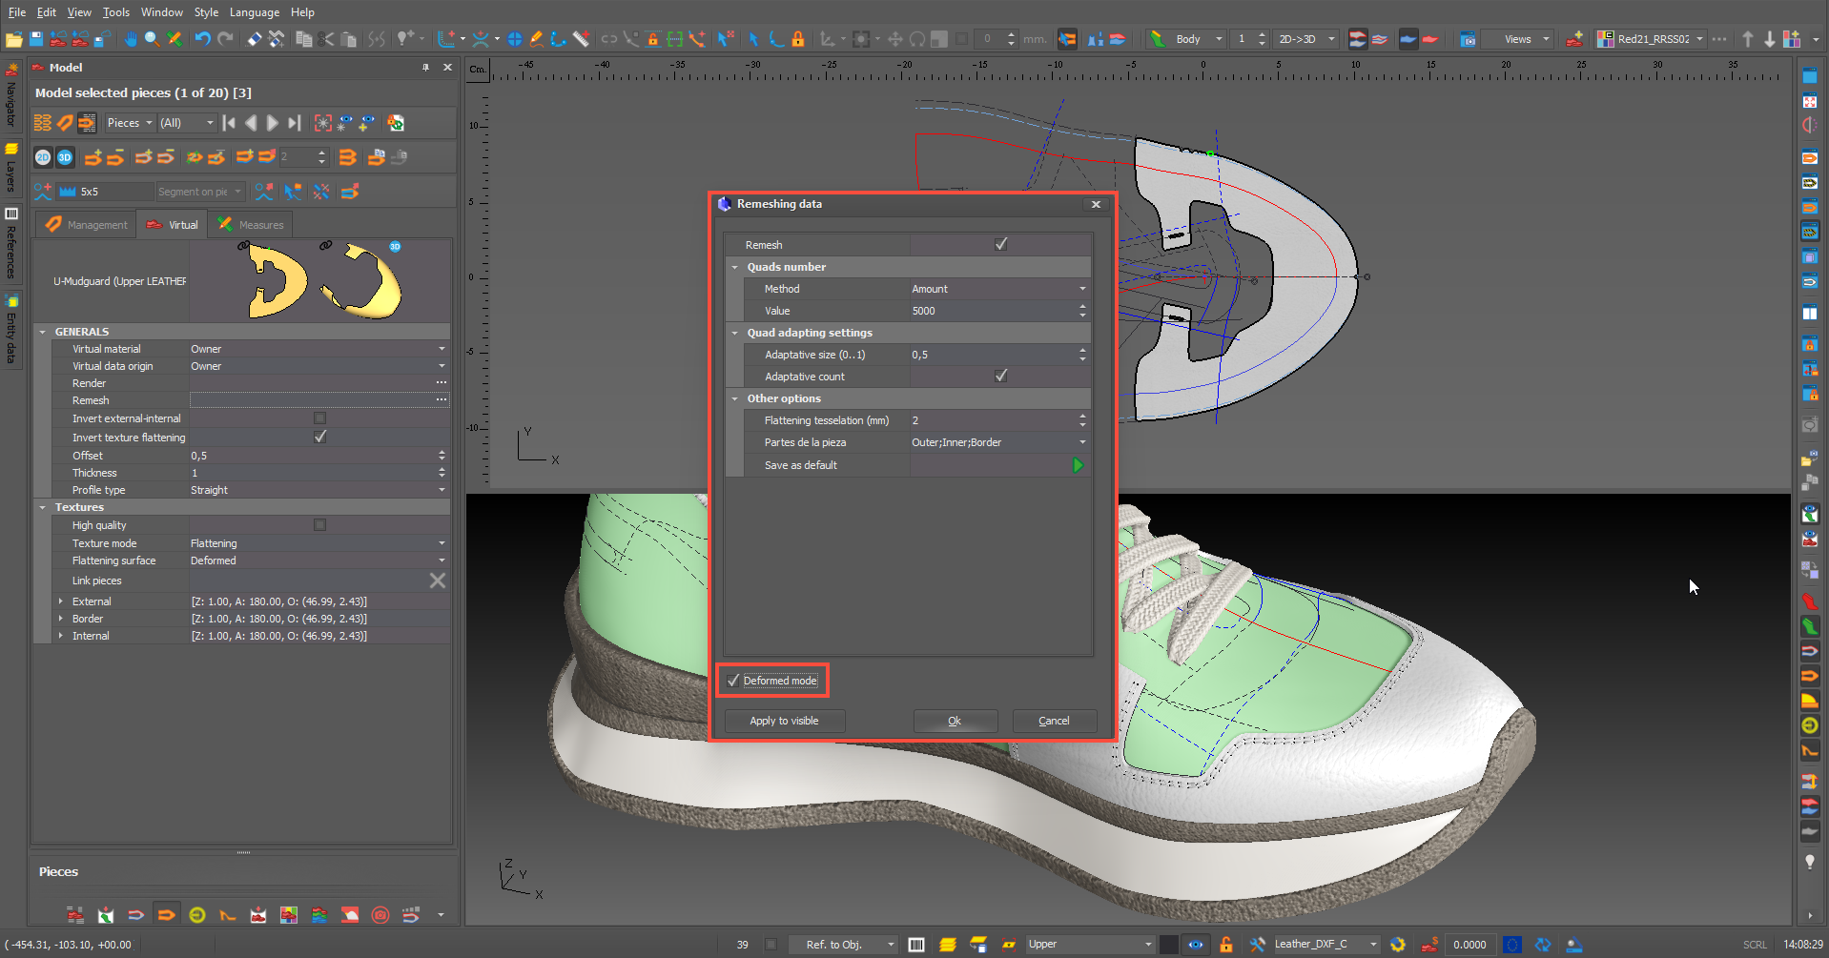Open the Tools menu
1829x958 pixels.
click(x=115, y=12)
